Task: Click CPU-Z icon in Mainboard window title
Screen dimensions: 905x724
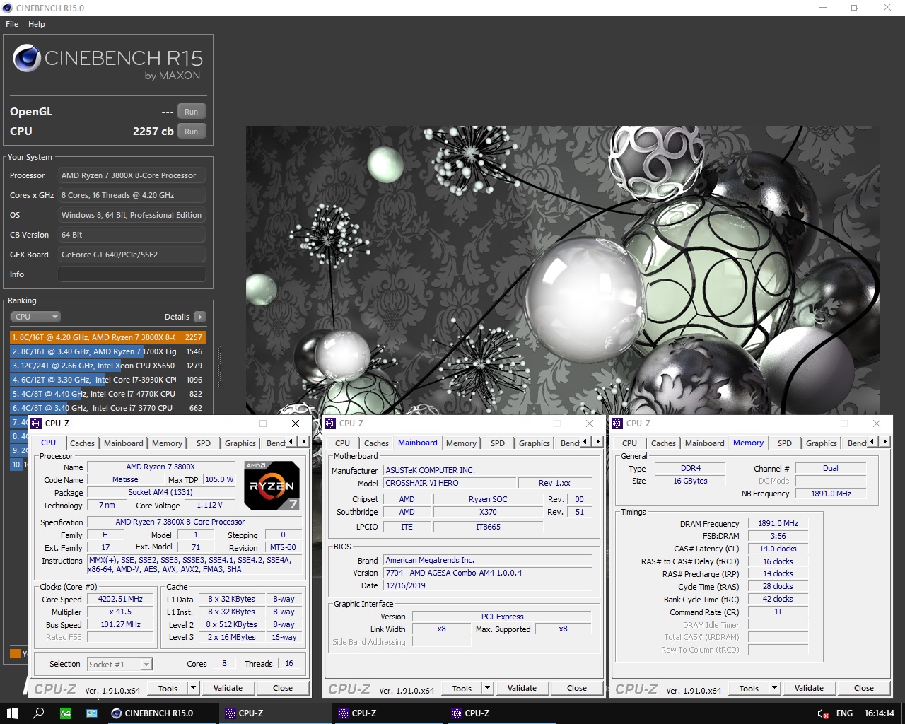Action: (330, 424)
